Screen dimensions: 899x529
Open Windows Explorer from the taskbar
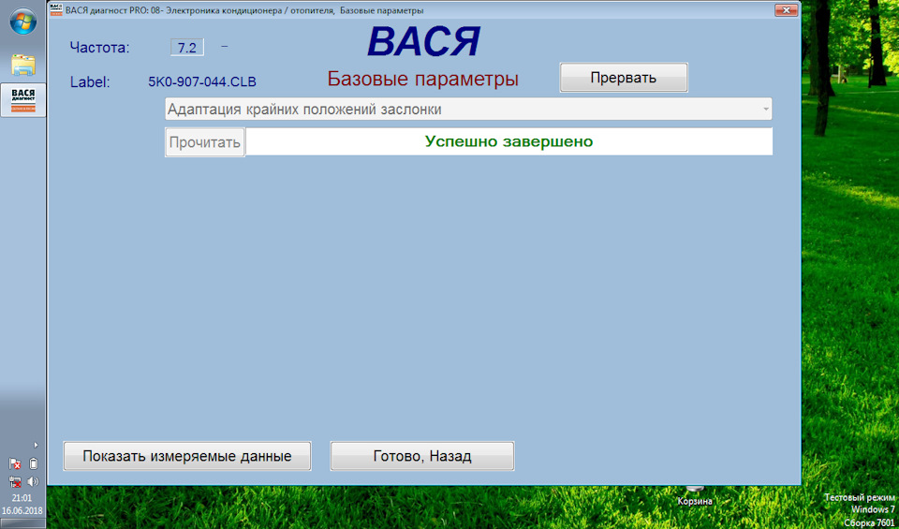(x=23, y=66)
